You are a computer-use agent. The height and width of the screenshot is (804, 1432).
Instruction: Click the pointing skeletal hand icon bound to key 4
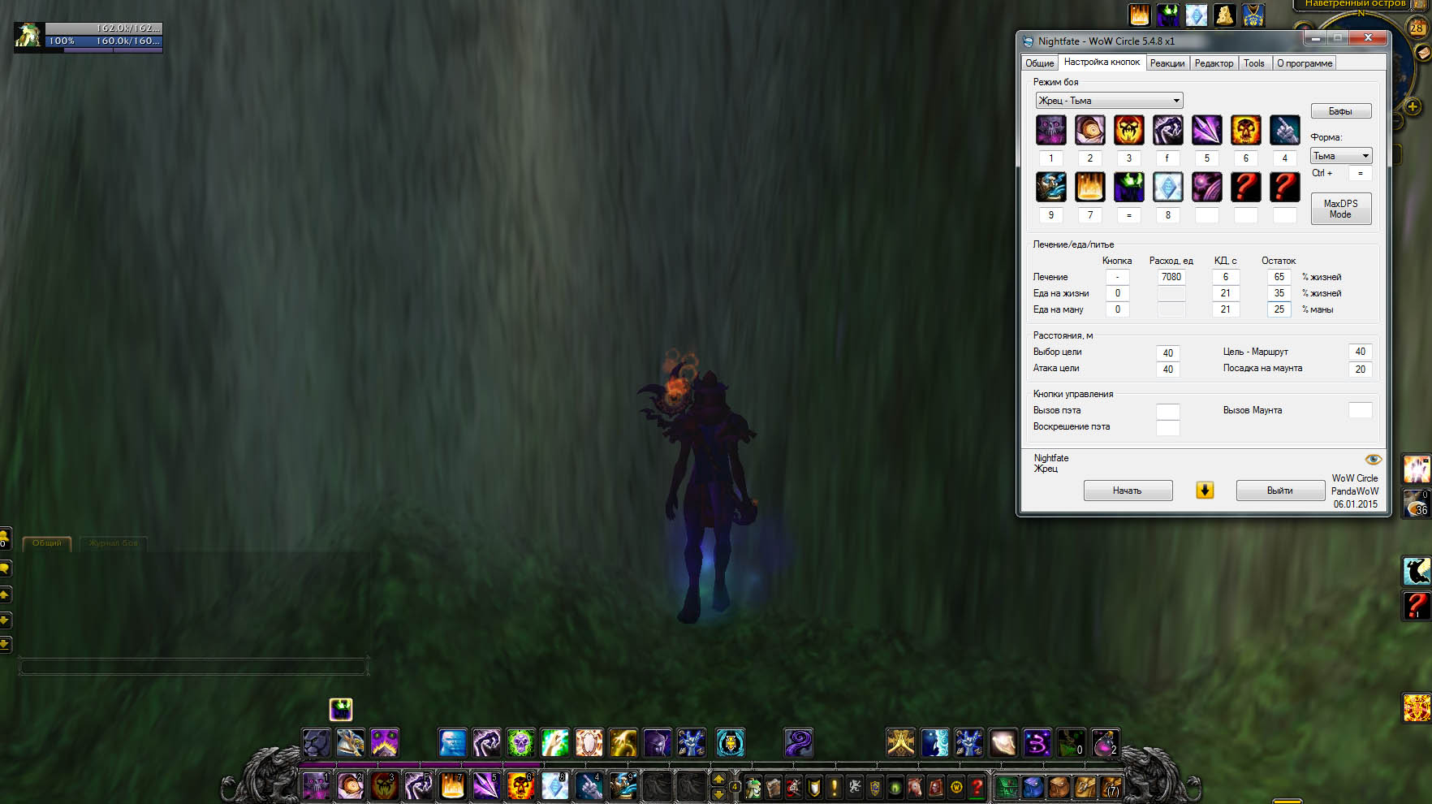(1284, 130)
